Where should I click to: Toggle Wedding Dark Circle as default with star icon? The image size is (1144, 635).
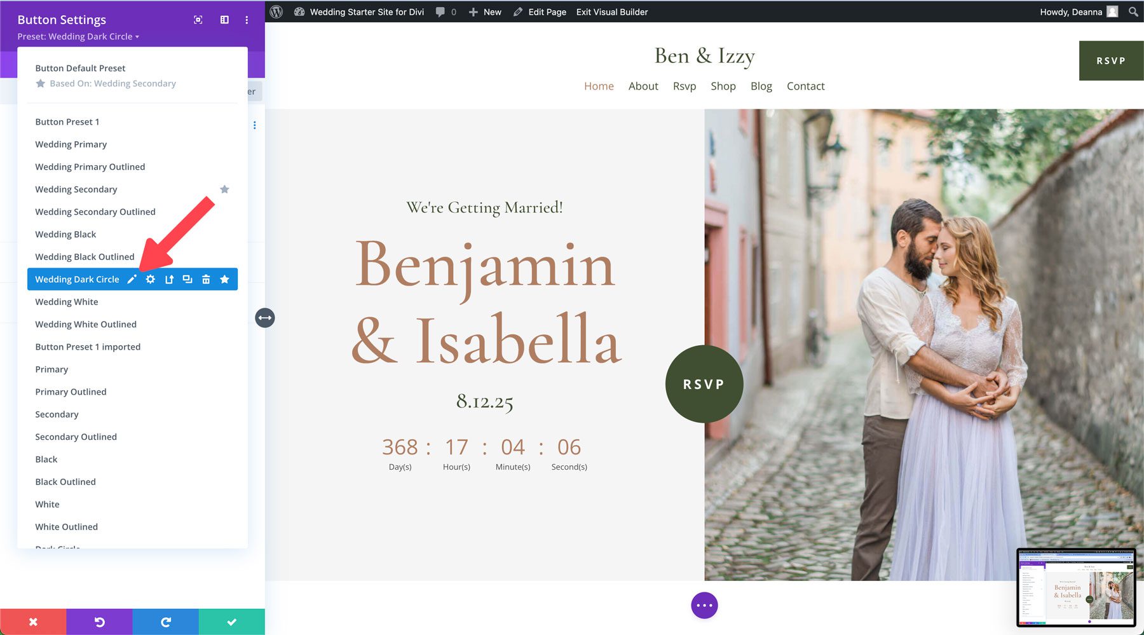pyautogui.click(x=224, y=278)
